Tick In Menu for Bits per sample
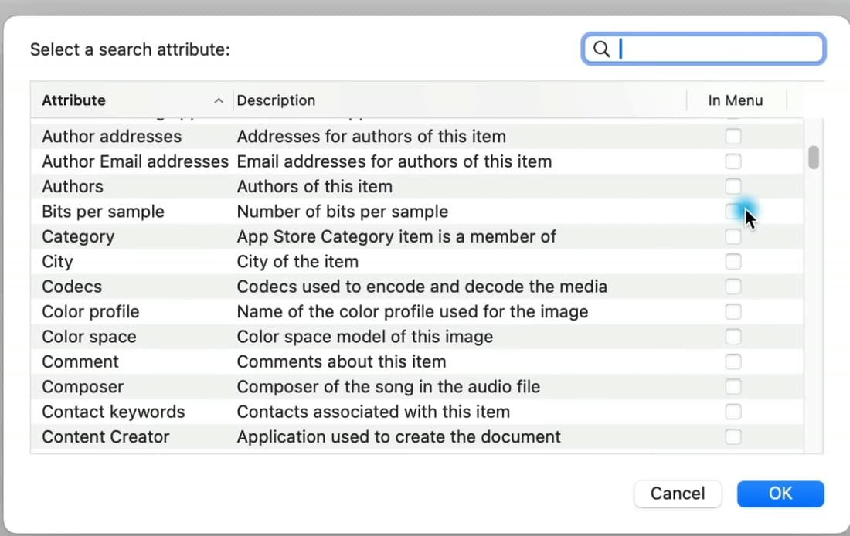 point(733,212)
